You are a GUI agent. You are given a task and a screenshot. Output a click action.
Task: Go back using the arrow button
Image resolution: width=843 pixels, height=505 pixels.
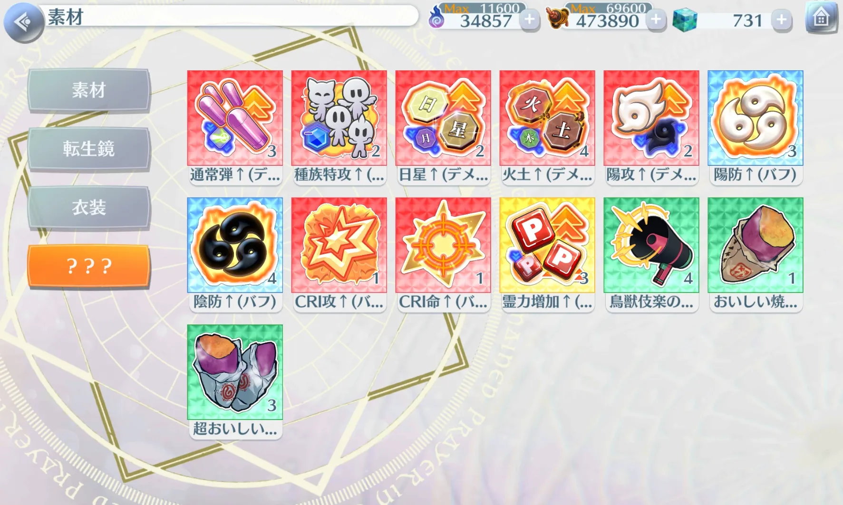pyautogui.click(x=23, y=22)
